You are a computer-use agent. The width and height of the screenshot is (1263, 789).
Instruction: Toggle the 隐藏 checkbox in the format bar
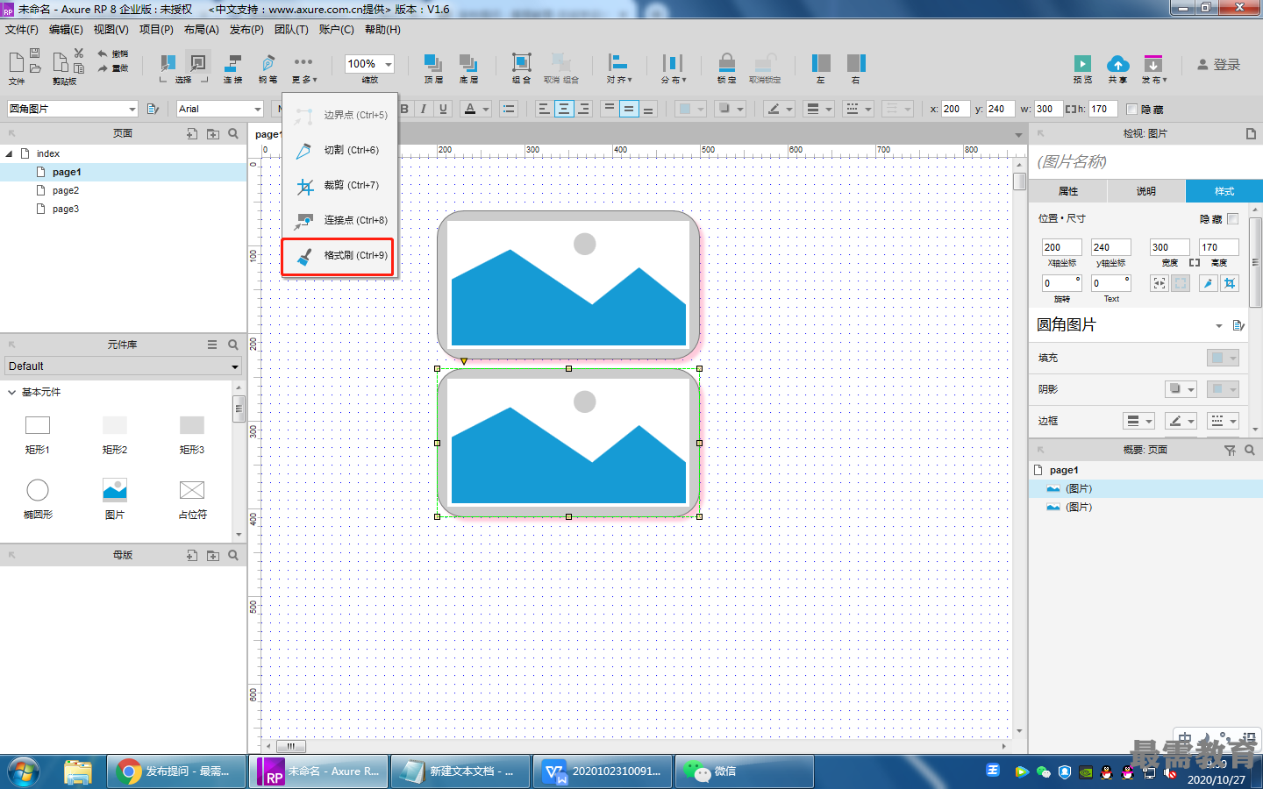tap(1131, 110)
